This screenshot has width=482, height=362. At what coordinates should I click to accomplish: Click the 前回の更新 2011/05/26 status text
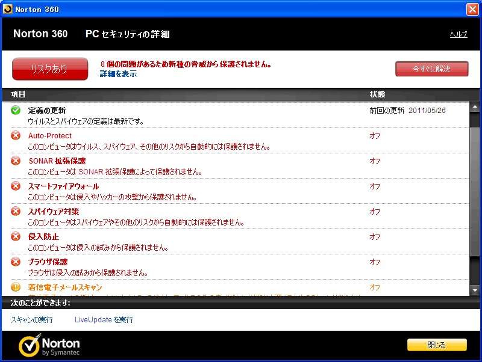(408, 111)
